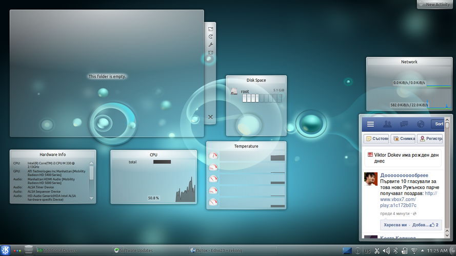Expand hidden system tray icons arrow

[422, 250]
